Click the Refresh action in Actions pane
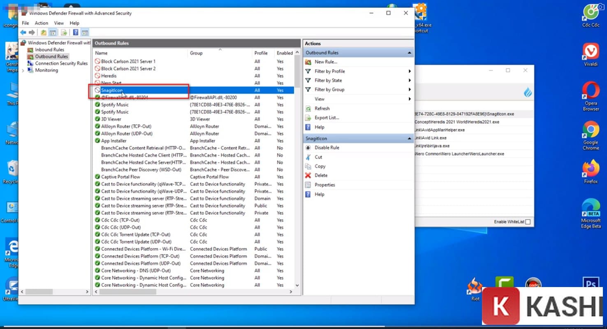 point(322,109)
